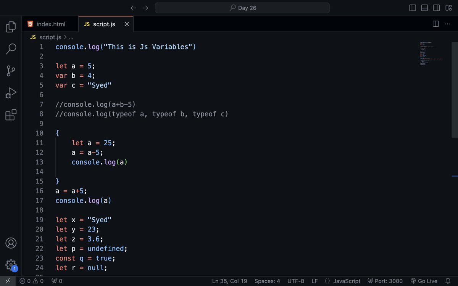Click the Port: 3000 status item
The image size is (458, 286).
tap(385, 281)
